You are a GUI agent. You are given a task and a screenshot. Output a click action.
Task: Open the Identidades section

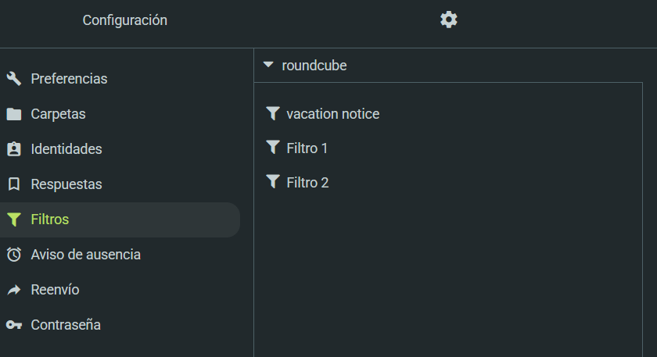tap(66, 149)
